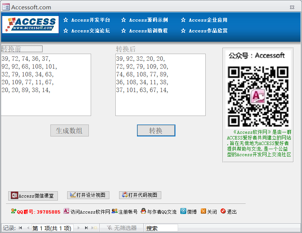Click the star icon beside Access作品欣赏

(183, 31)
